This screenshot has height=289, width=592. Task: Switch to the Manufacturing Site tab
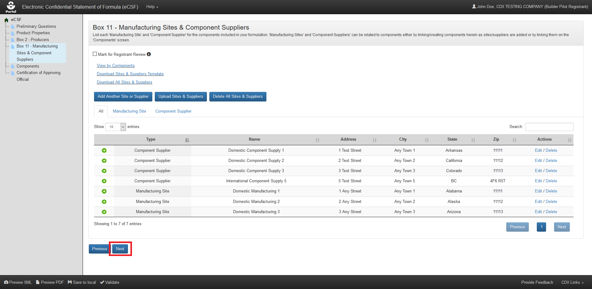[x=129, y=111]
